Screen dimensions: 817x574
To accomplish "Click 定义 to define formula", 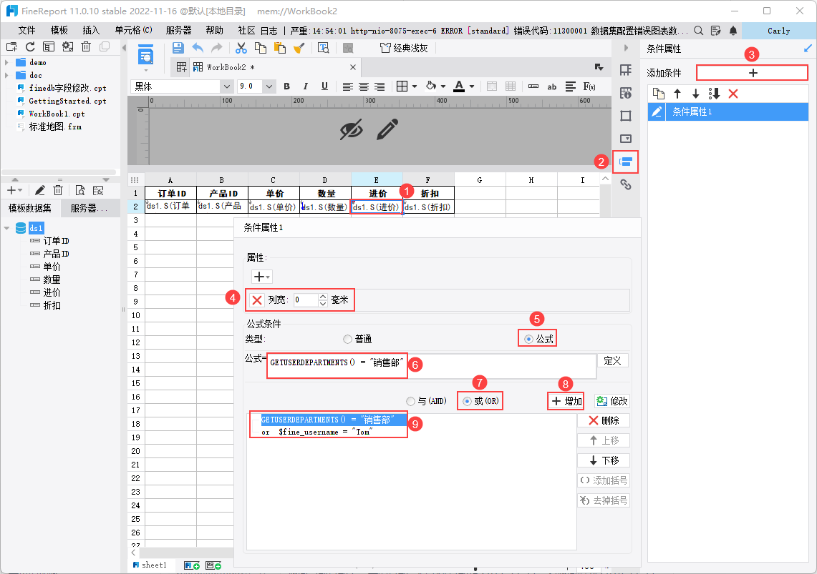I will click(x=612, y=360).
